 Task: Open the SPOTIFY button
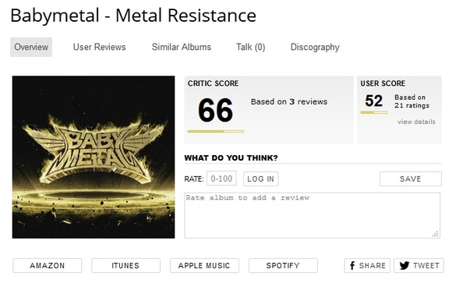point(283,265)
